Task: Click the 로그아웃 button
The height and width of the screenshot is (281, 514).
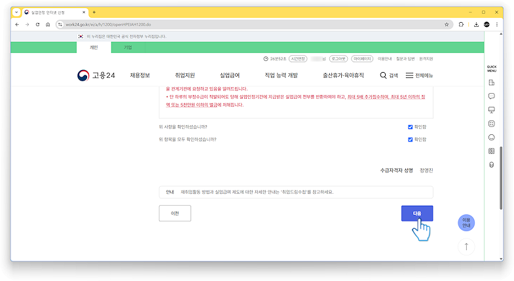Action: 339,59
